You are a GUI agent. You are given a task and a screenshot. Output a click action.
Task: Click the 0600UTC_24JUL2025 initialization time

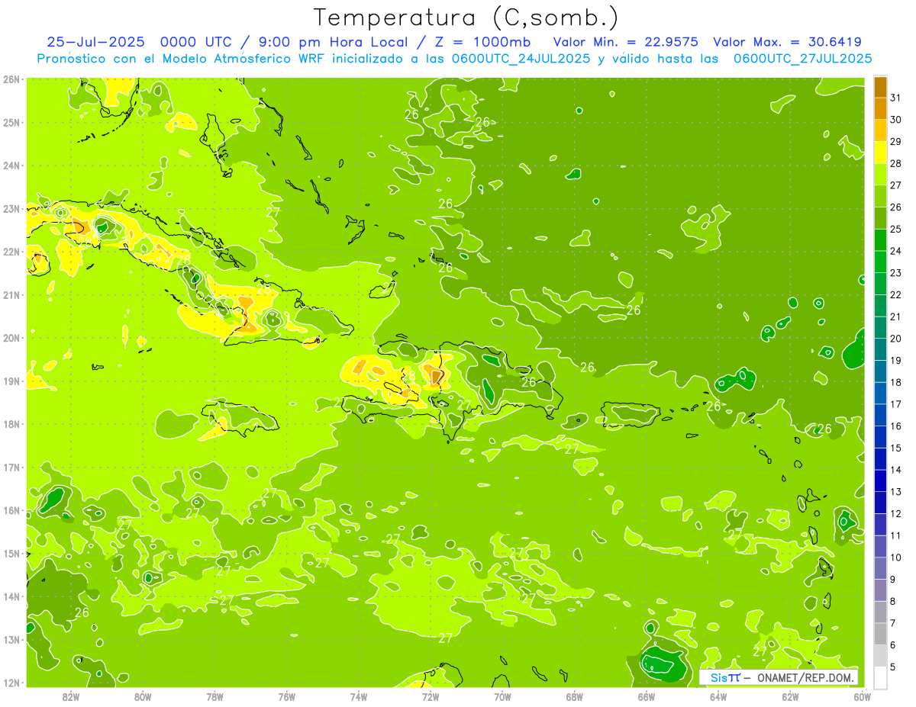click(x=521, y=59)
